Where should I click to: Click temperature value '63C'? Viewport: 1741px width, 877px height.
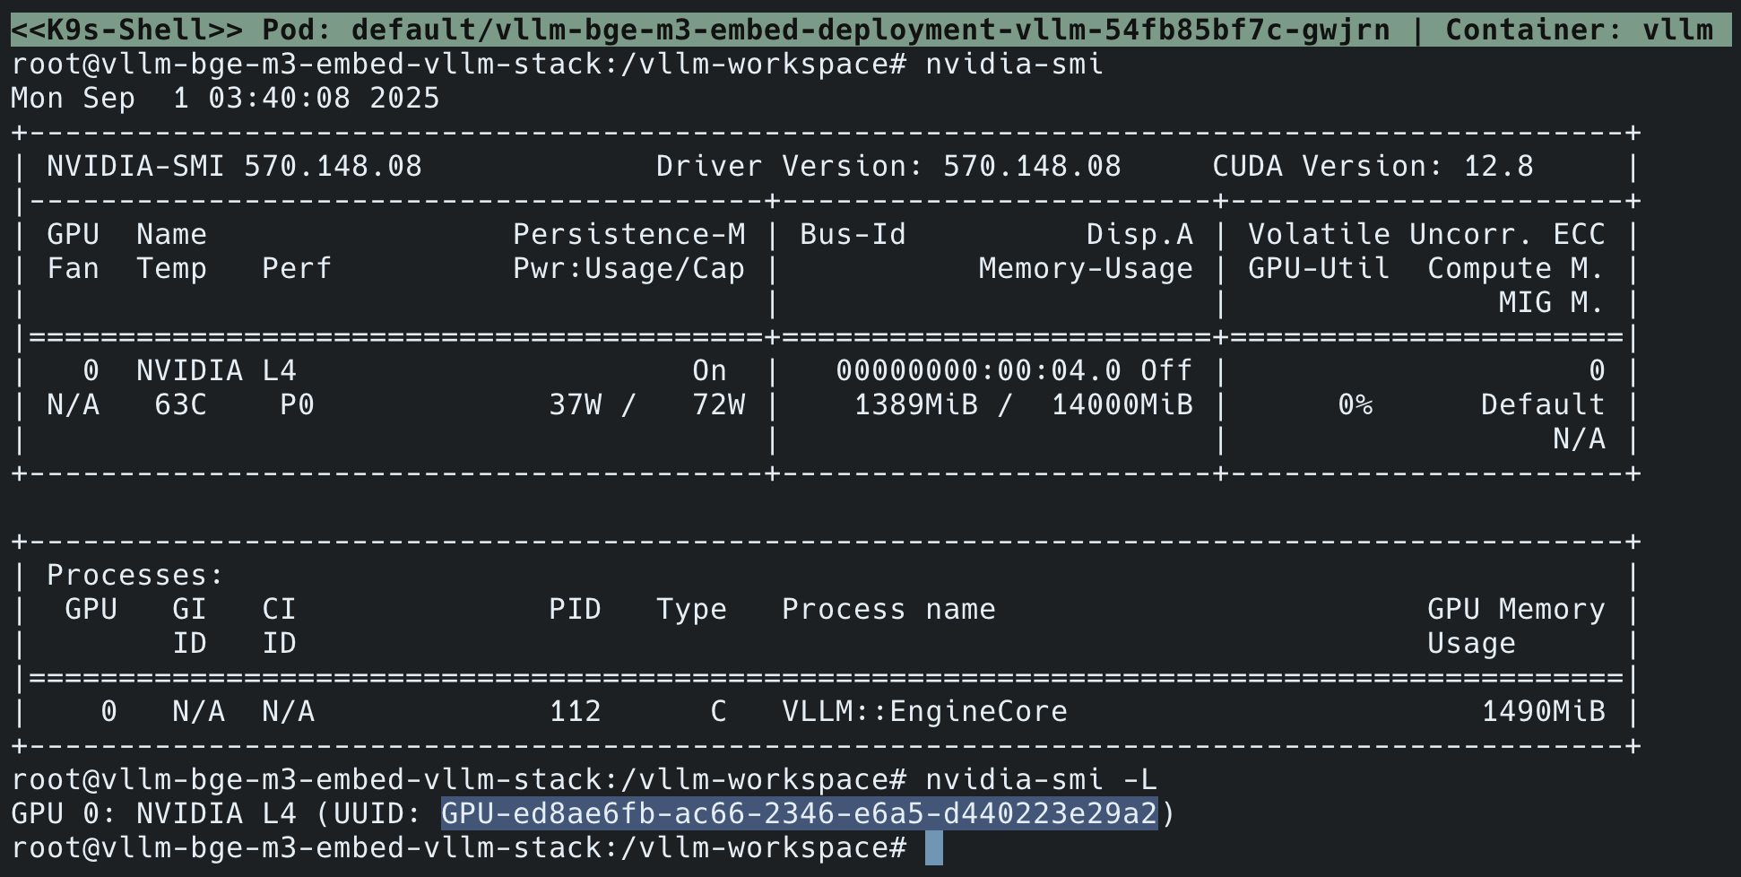coord(180,405)
